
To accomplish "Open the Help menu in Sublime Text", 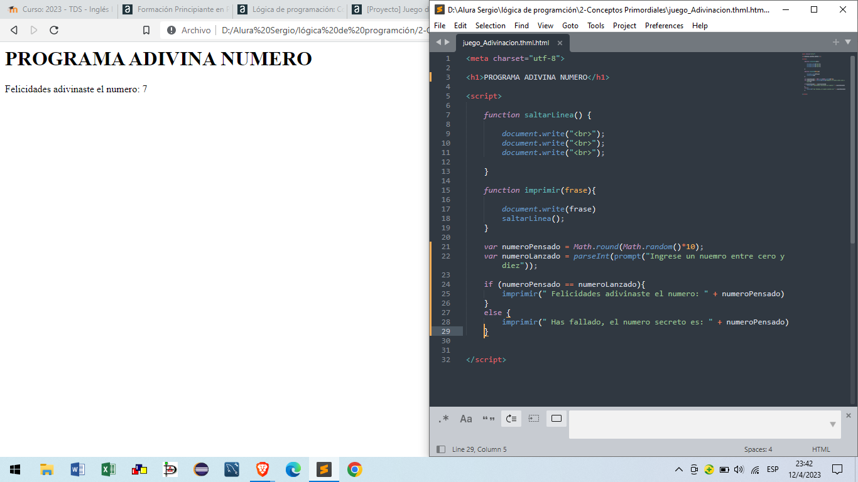I will [700, 26].
